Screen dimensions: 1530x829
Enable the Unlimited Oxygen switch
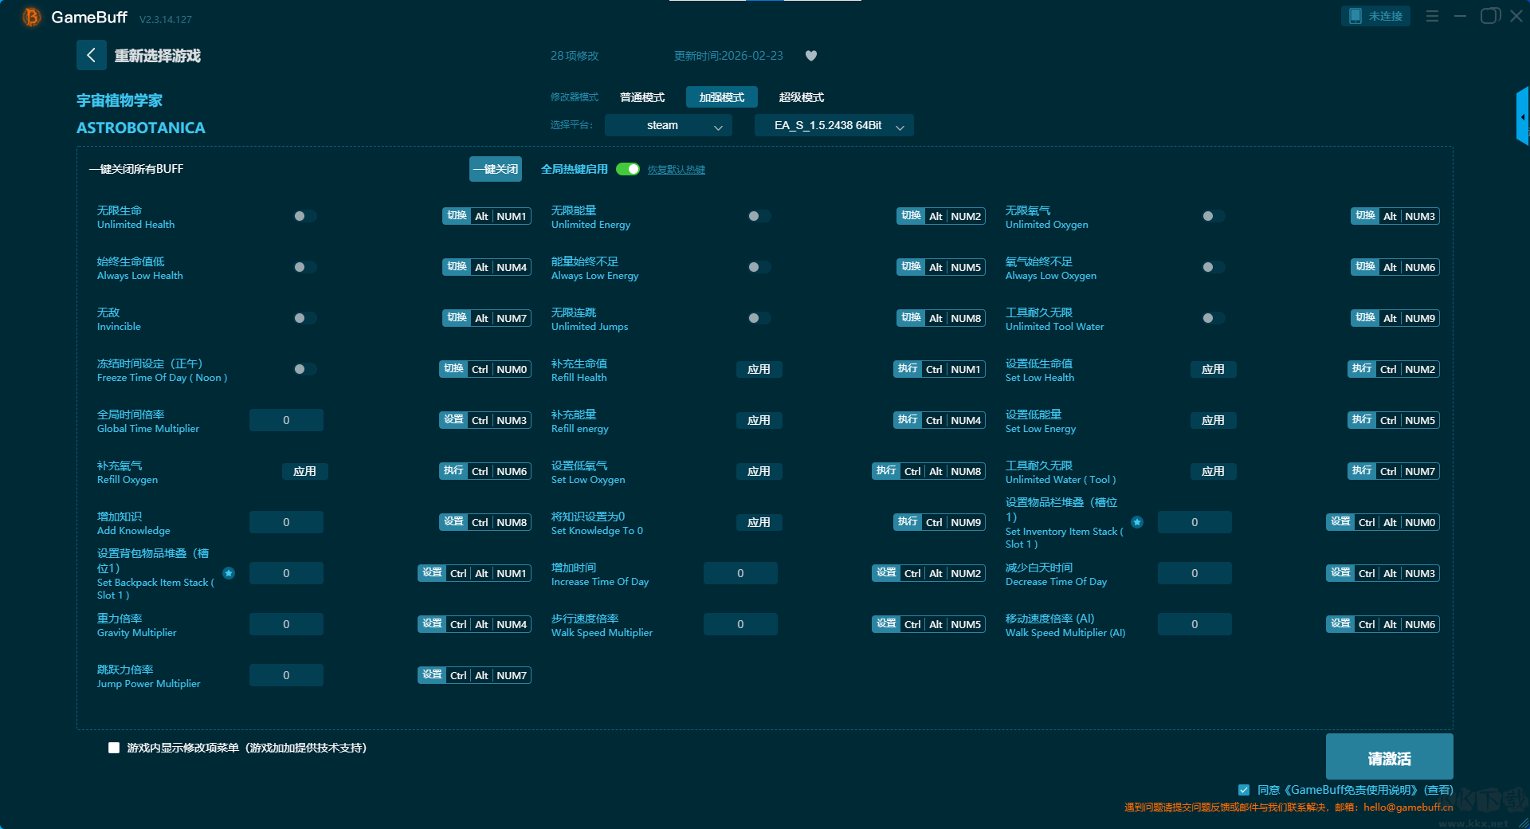click(x=1213, y=216)
